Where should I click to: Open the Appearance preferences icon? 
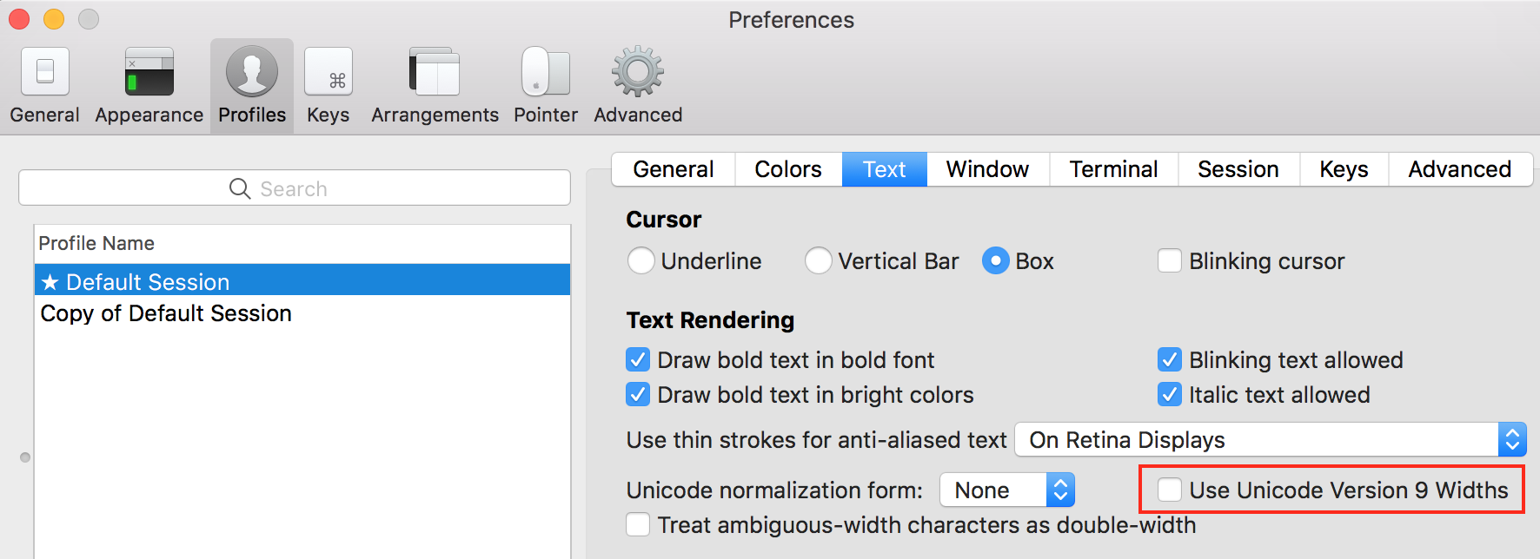(149, 72)
